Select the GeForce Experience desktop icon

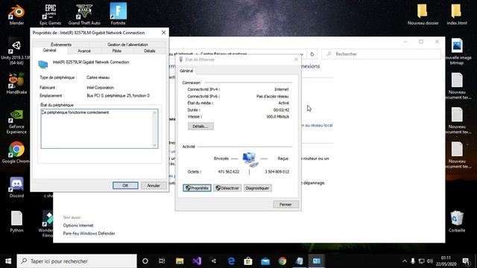[16, 121]
